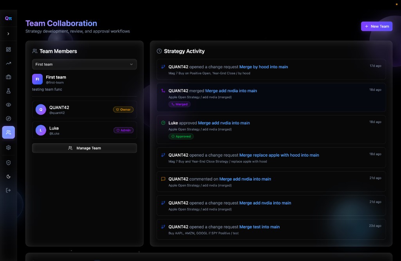Open the dashboard grid icon in sidebar
The image size is (401, 261).
(x=9, y=49)
